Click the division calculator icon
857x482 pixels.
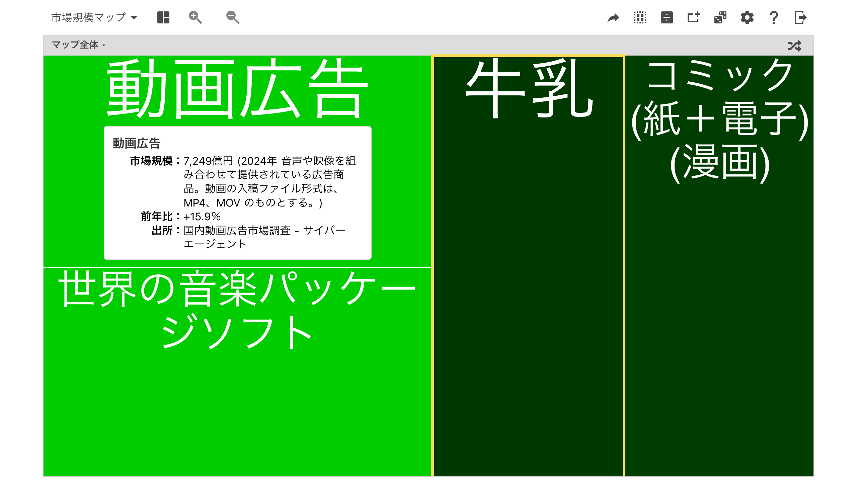tap(667, 17)
